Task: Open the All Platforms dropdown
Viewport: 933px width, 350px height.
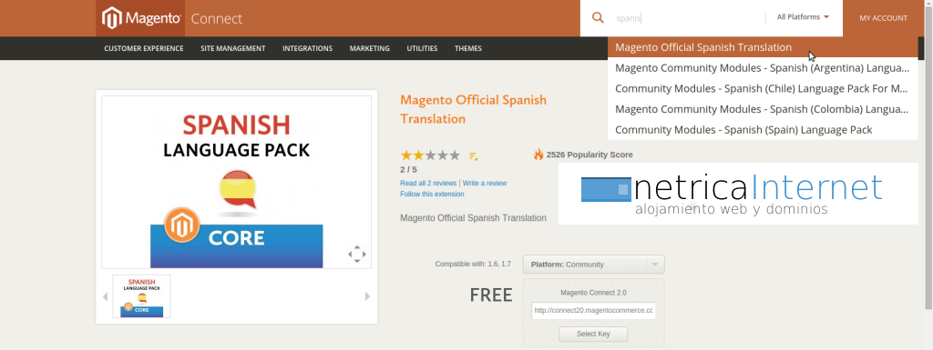Action: 803,17
